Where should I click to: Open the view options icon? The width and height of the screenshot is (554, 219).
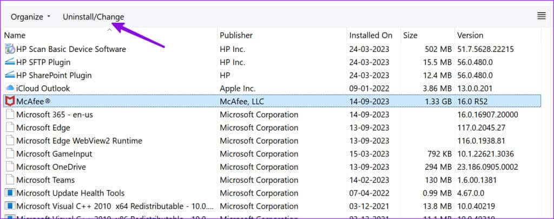(x=541, y=16)
